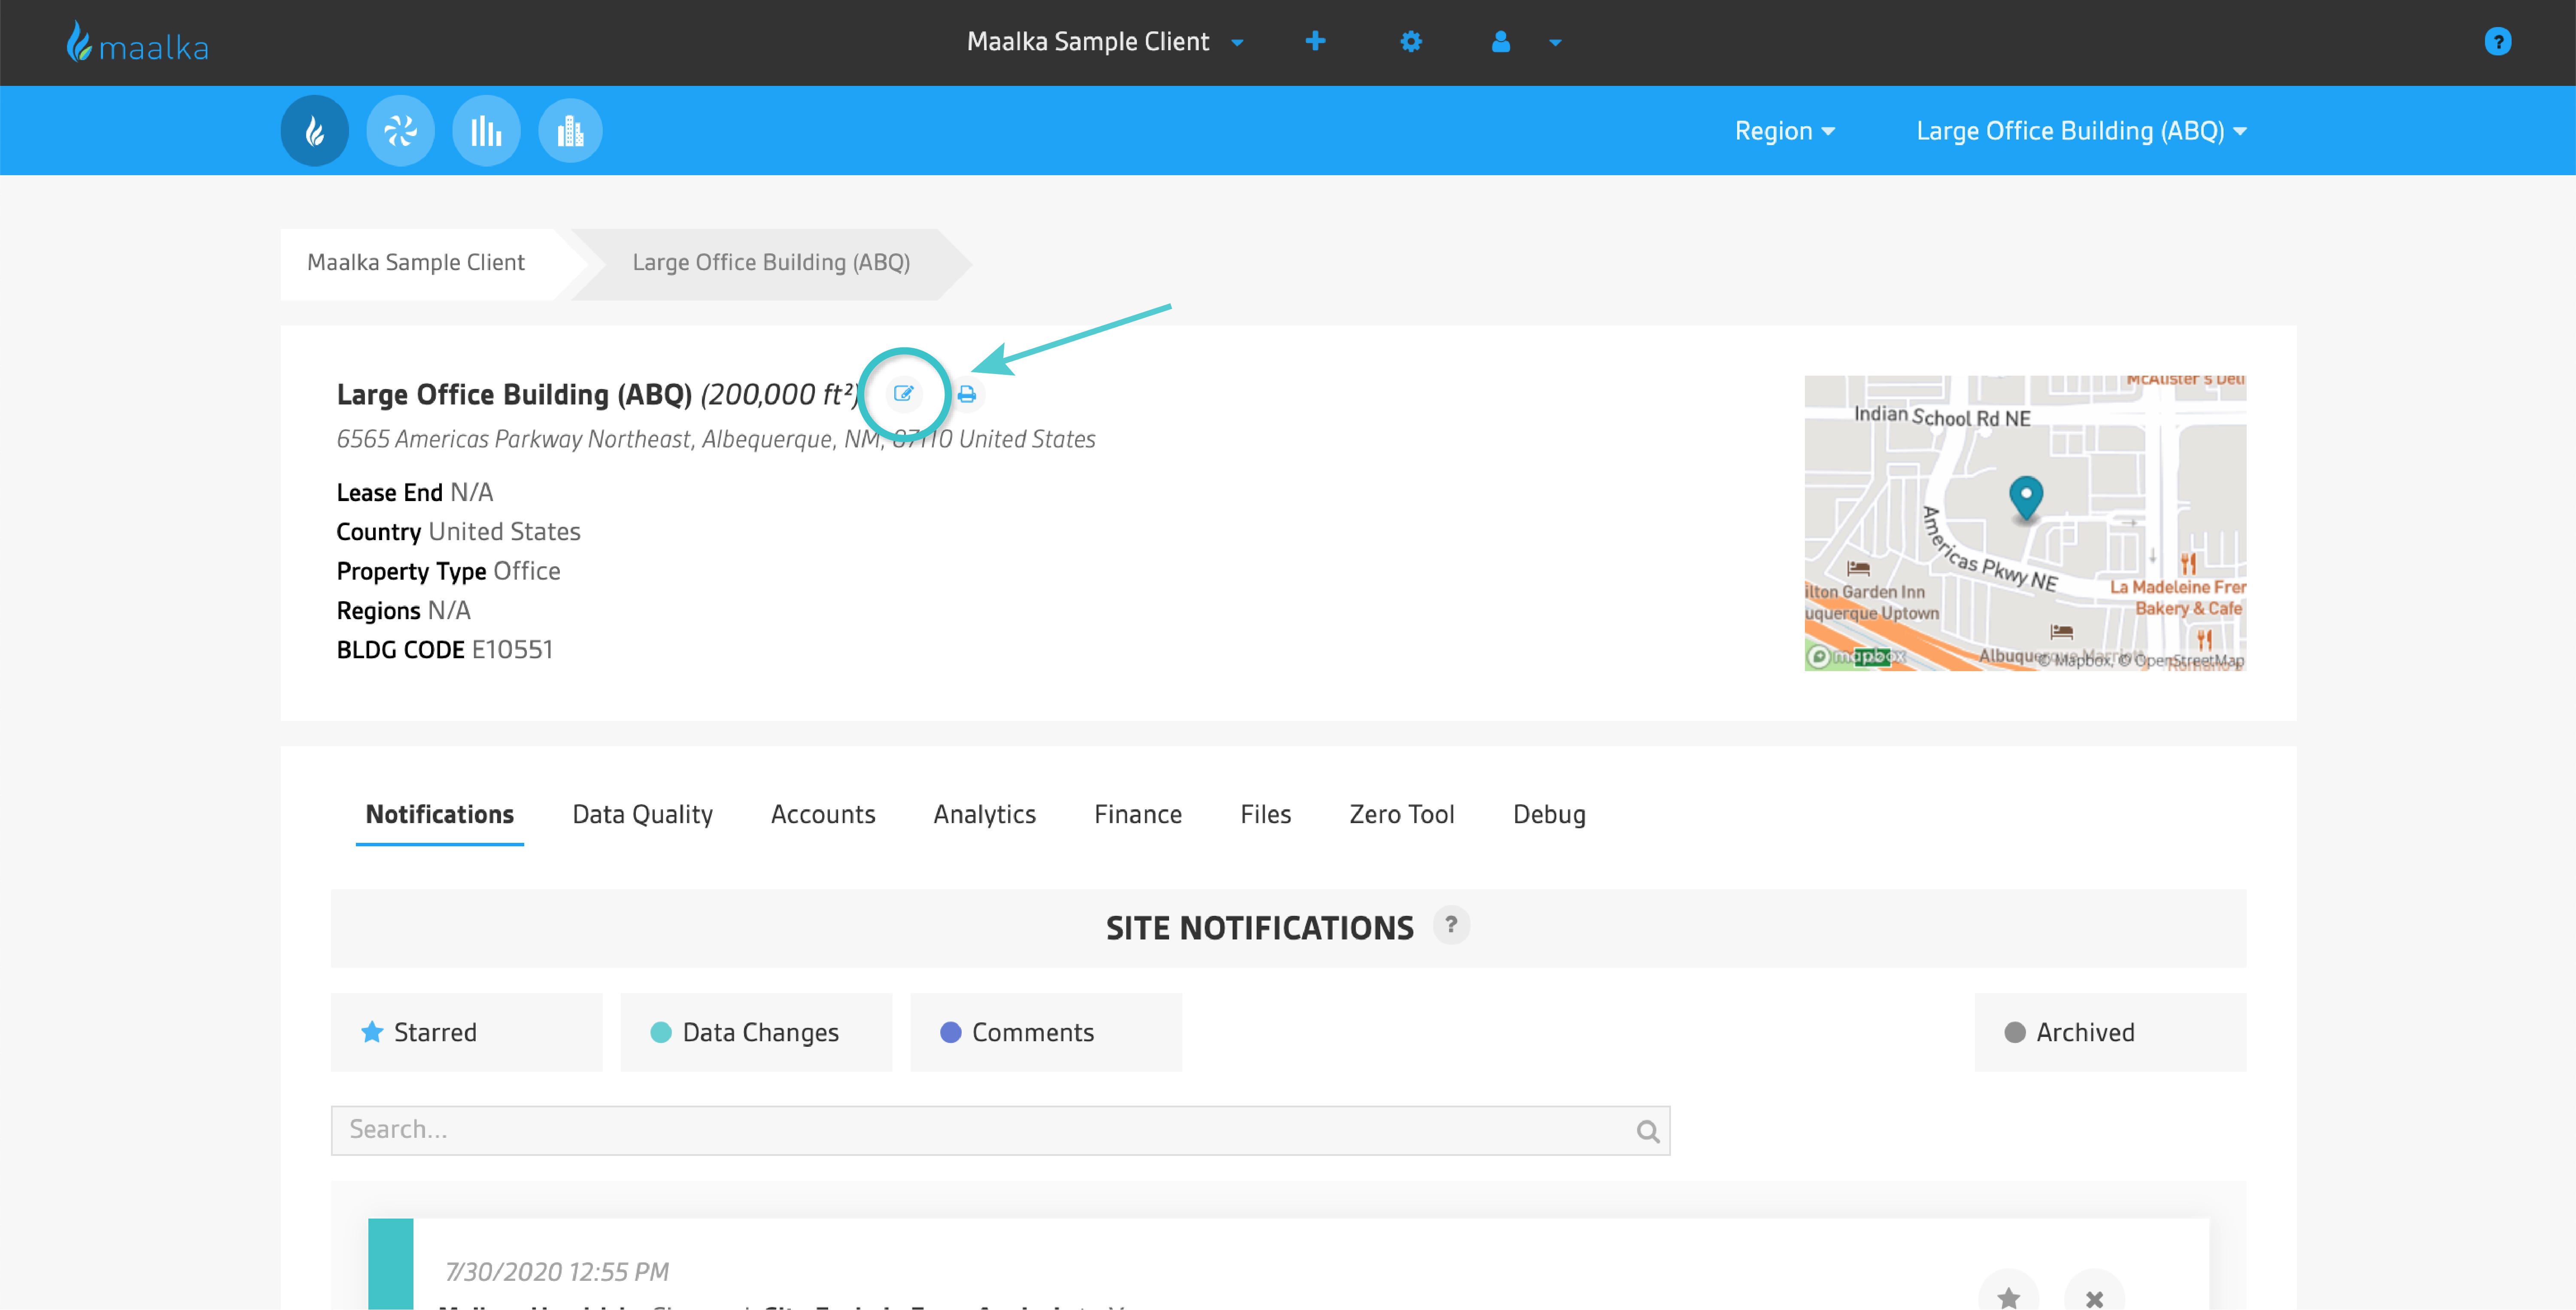Add new item with plus icon
Image resolution: width=2576 pixels, height=1310 pixels.
coord(1315,41)
